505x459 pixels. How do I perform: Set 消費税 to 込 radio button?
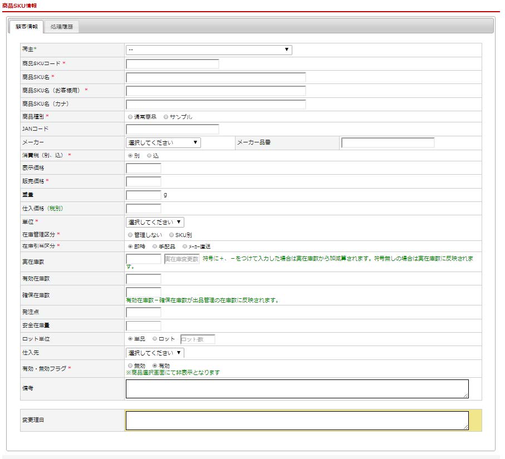149,156
